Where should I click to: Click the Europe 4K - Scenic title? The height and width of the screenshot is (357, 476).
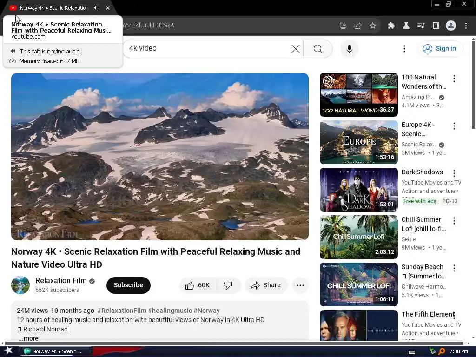[418, 129]
